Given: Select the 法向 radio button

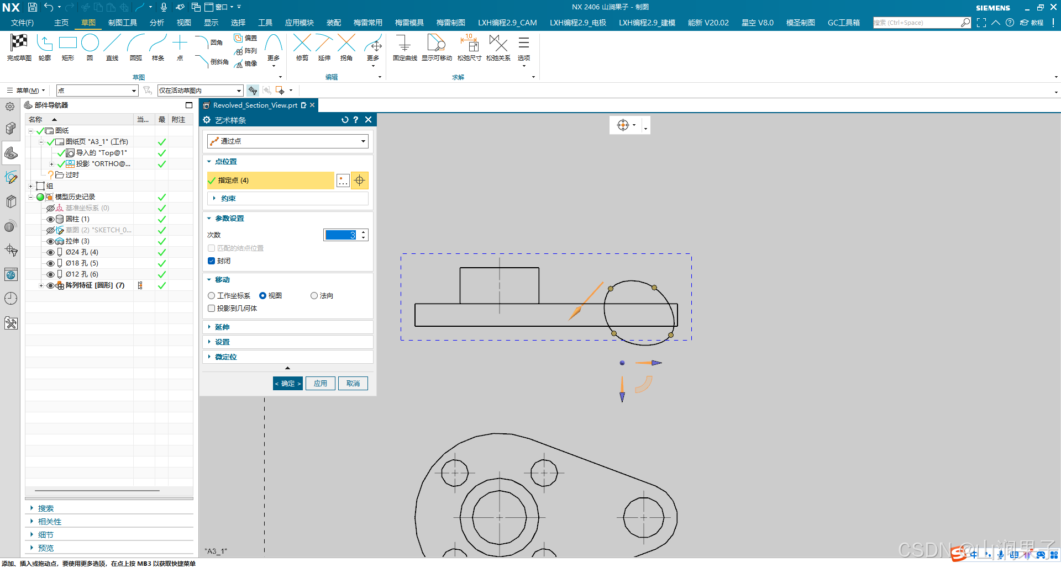Looking at the screenshot, I should 314,296.
